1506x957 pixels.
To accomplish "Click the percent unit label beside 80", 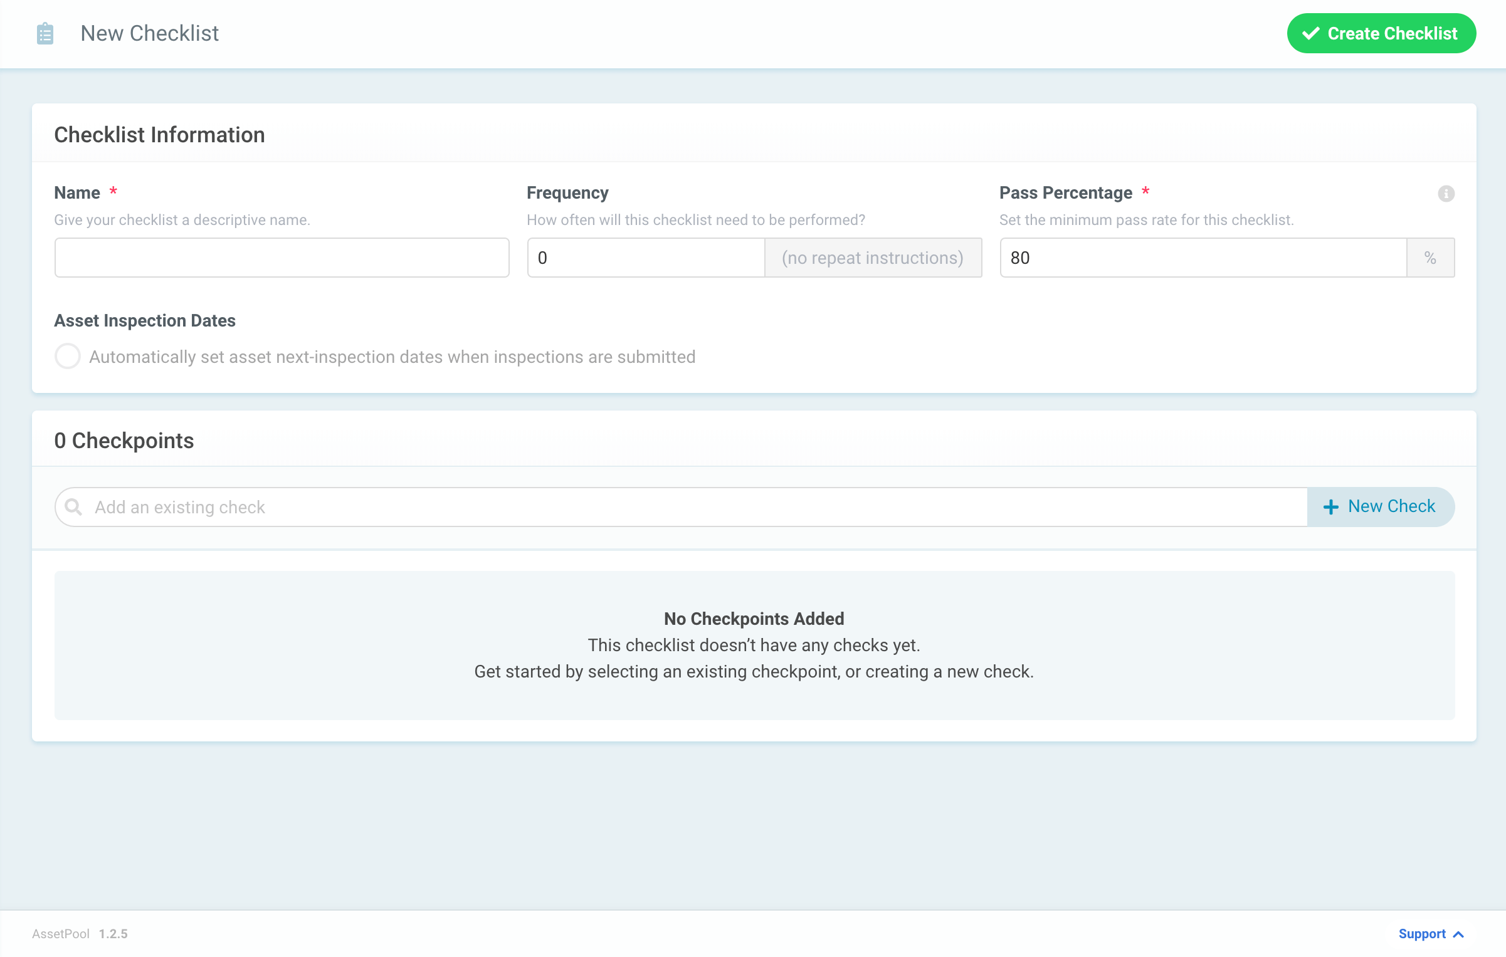I will click(1430, 257).
